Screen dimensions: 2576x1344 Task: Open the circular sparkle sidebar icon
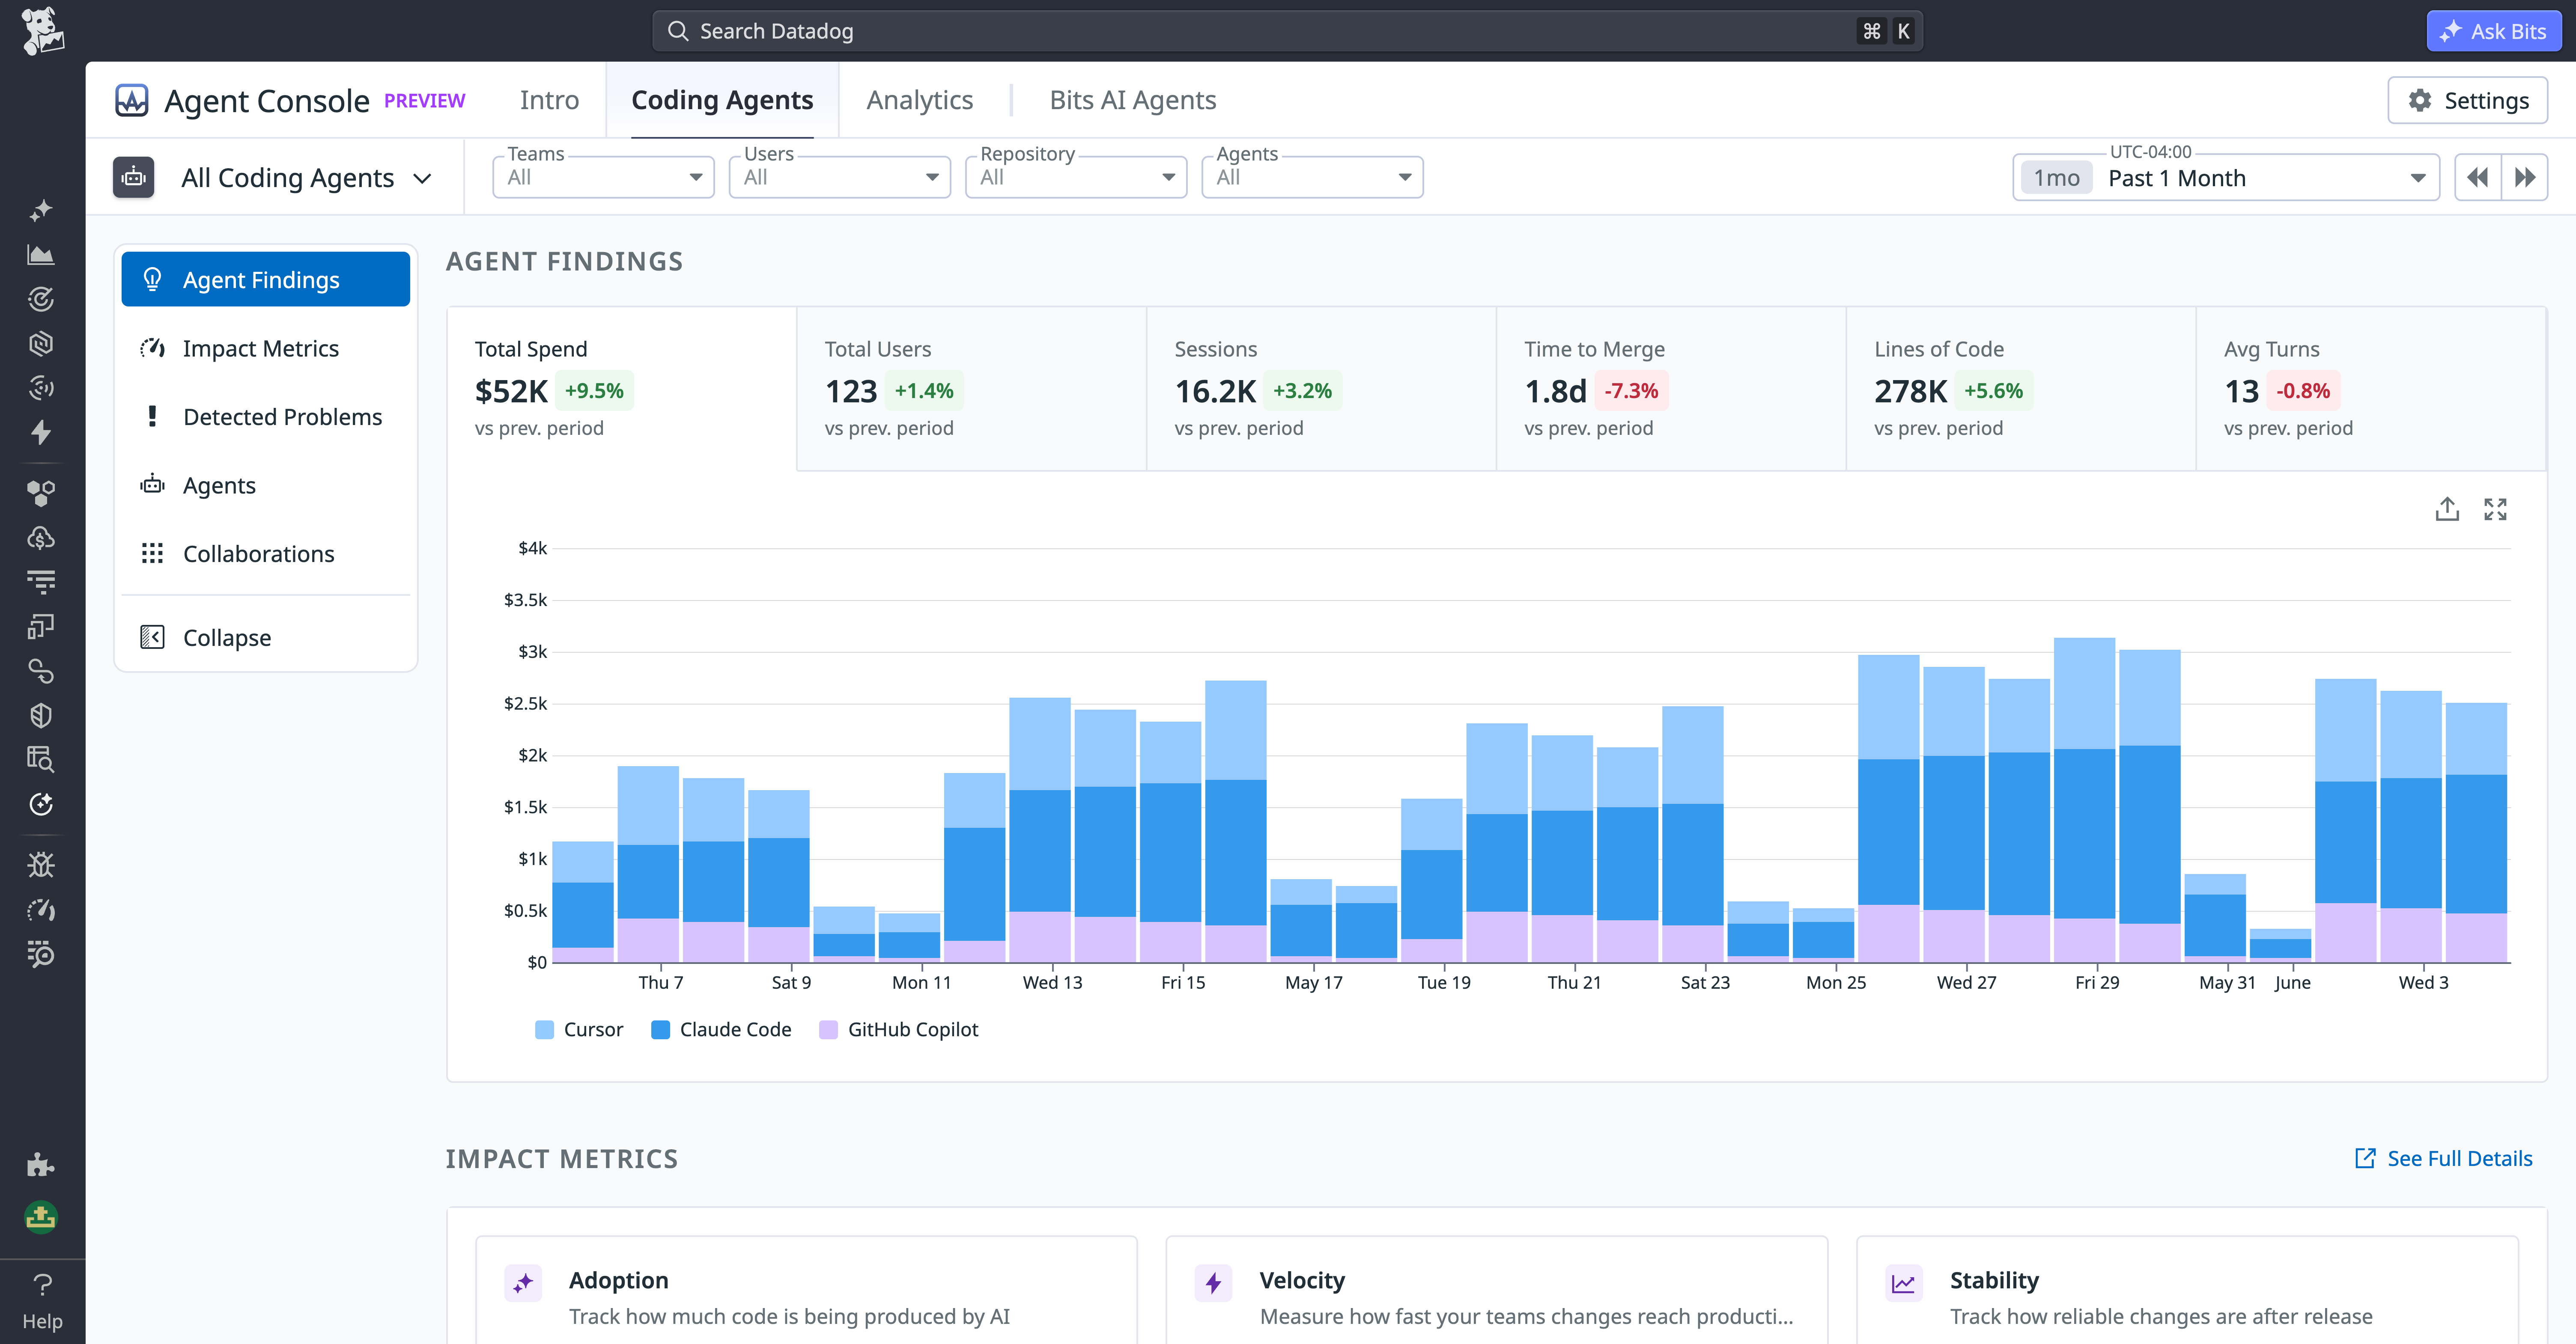41,804
